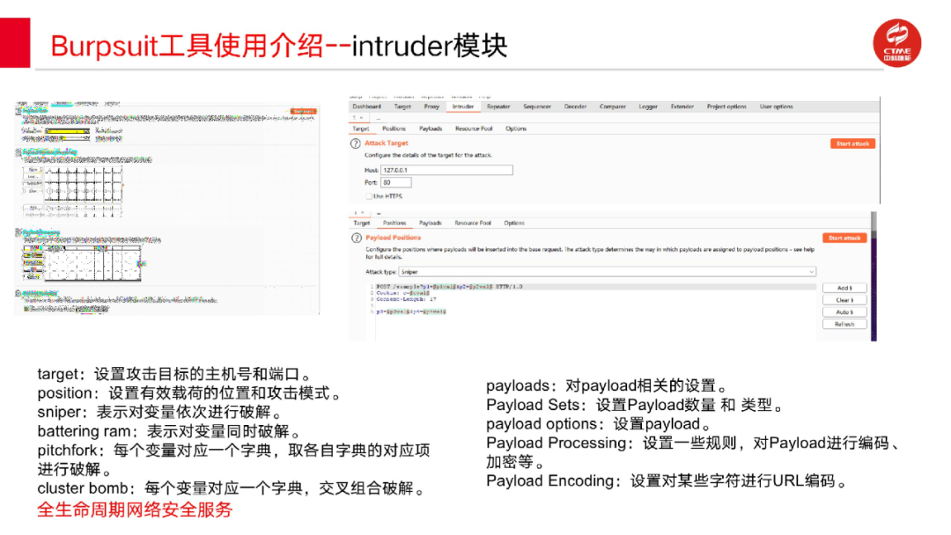Screen dimensions: 951x535
Task: Open Options sub-tab above Attack Target
Action: pyautogui.click(x=516, y=129)
